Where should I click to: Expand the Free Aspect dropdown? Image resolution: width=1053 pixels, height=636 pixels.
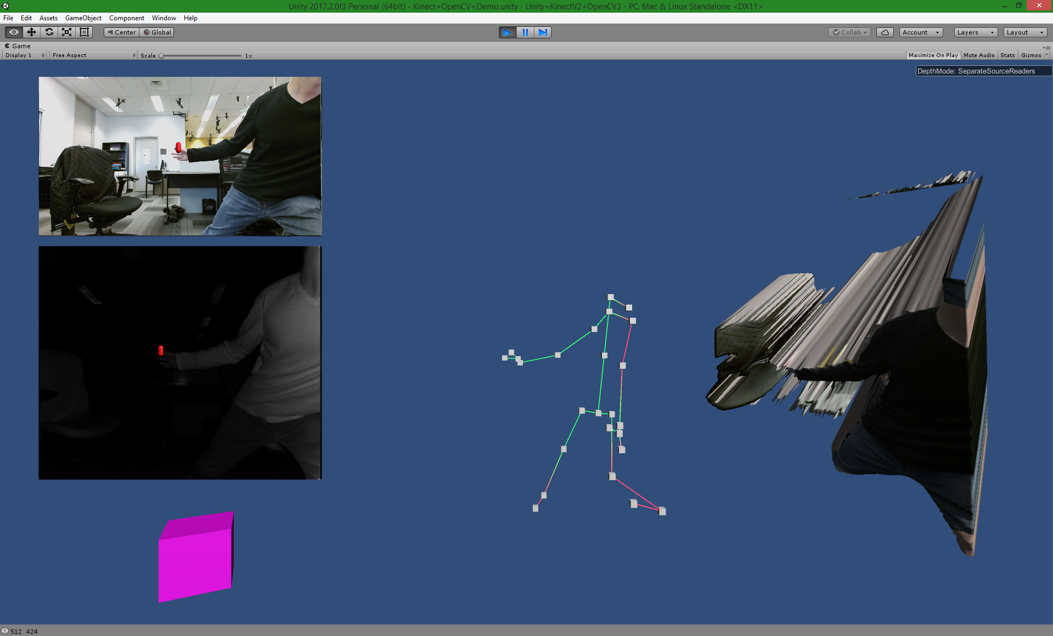pos(93,55)
